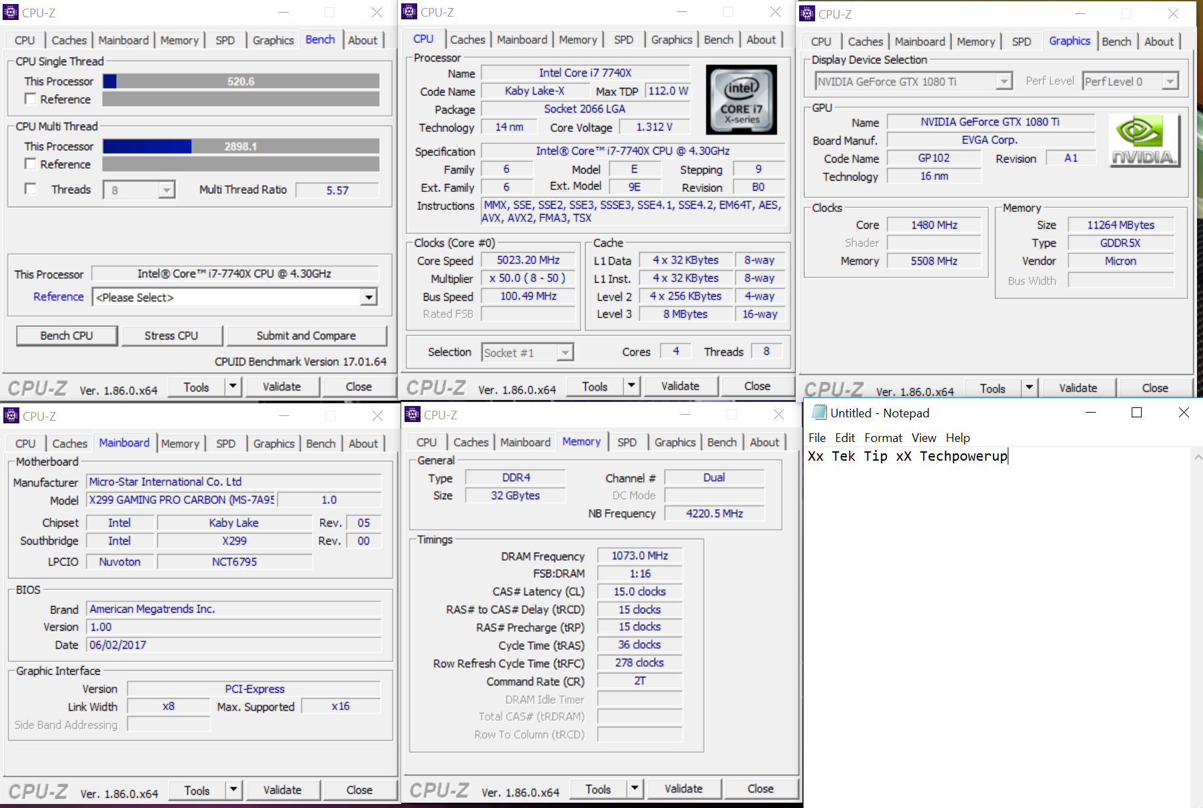This screenshot has height=808, width=1203.
Task: Open Tools dropdown arrow in Mainboard window
Action: click(233, 790)
